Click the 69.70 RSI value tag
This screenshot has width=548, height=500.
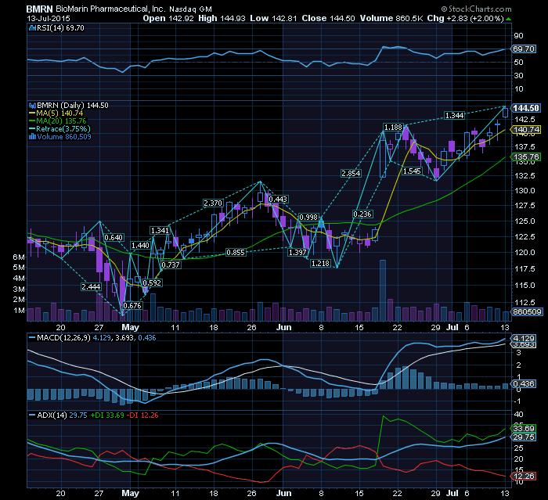coord(523,49)
